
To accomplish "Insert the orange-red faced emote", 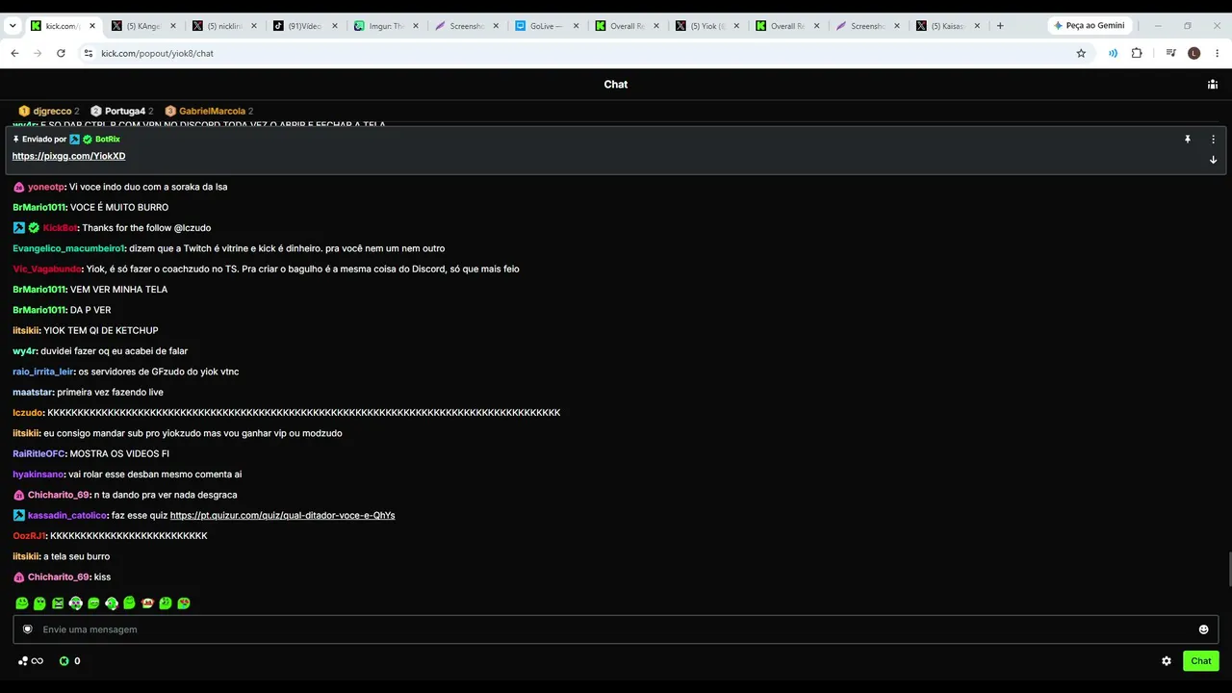I will [x=147, y=603].
